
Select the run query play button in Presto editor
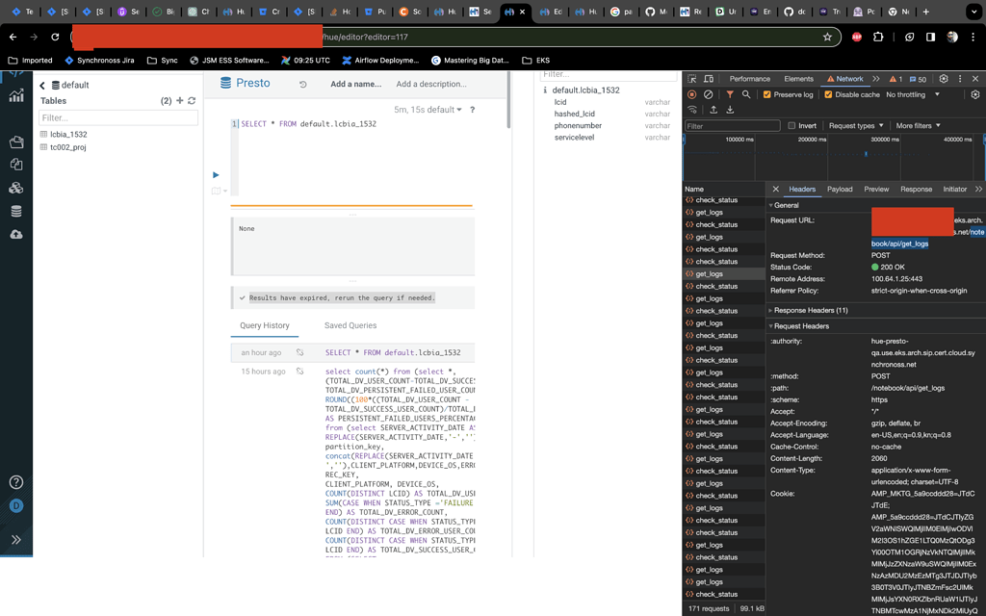coord(216,174)
